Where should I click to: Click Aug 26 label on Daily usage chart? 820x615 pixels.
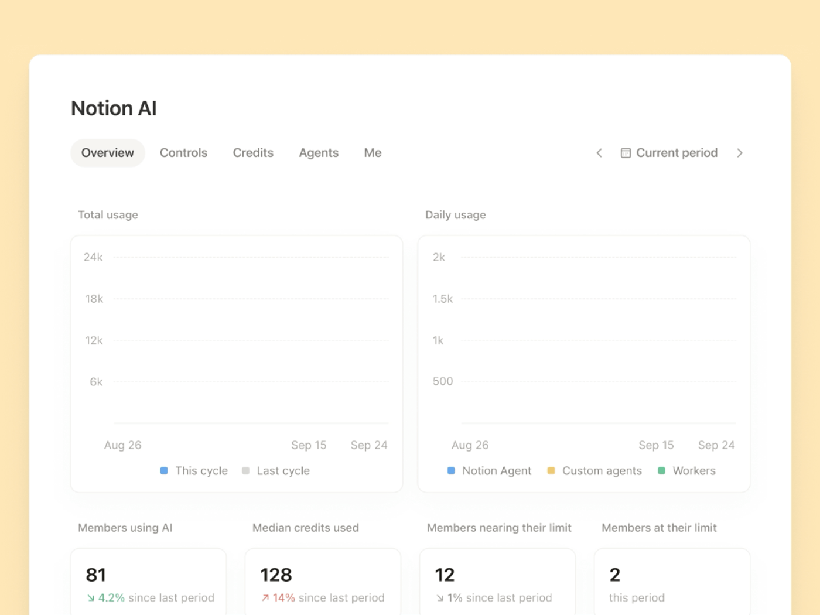pos(470,445)
